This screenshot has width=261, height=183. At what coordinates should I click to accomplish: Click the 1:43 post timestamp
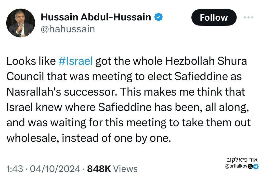(14, 169)
